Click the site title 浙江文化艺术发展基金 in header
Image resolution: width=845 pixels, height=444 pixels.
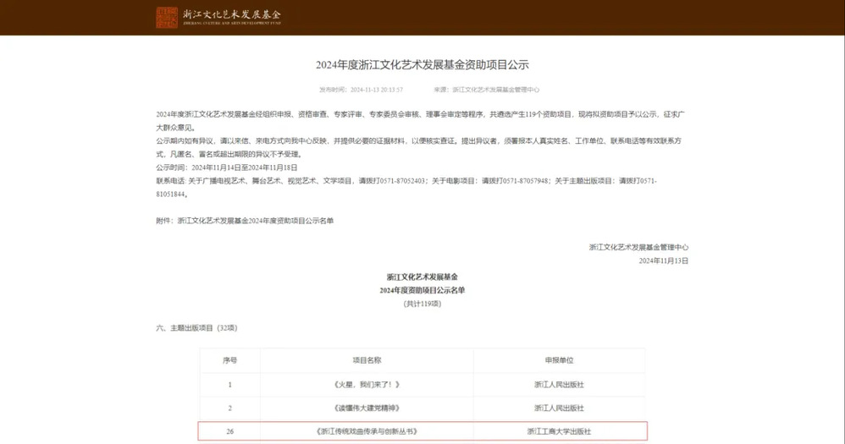(x=232, y=14)
